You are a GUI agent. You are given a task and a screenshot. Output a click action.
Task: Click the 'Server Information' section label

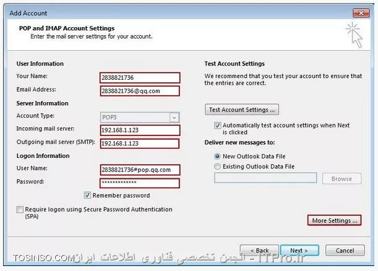43,103
